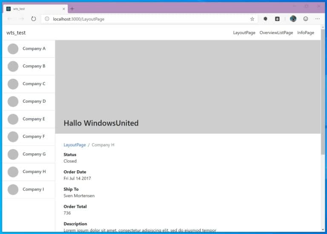Click the browser back arrow
The height and width of the screenshot is (234, 327).
(x=10, y=19)
